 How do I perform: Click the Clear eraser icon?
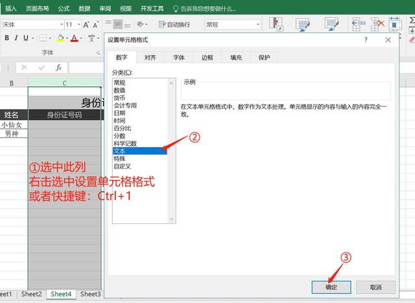(412, 39)
